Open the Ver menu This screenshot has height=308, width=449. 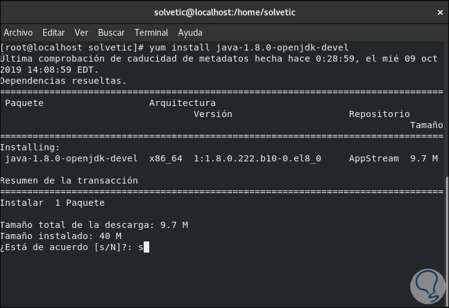pos(81,33)
